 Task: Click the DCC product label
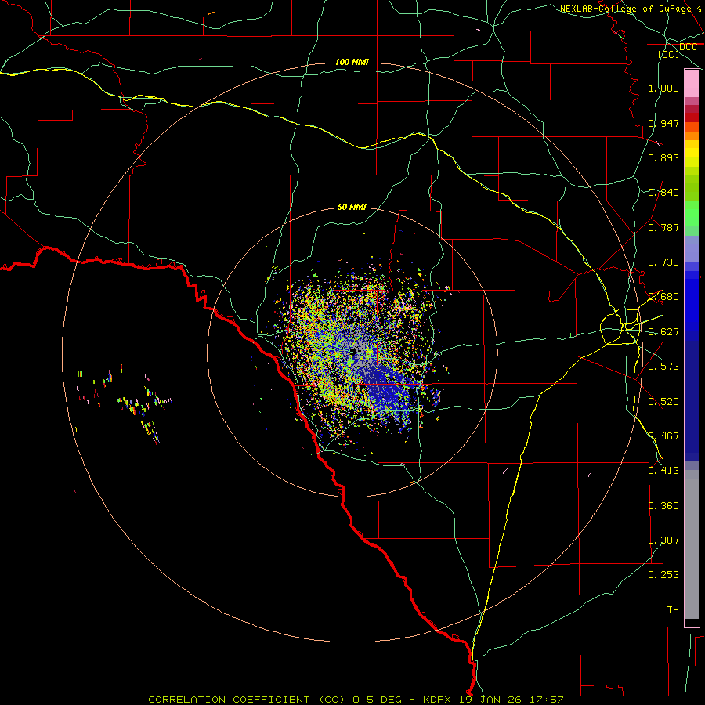[x=688, y=47]
